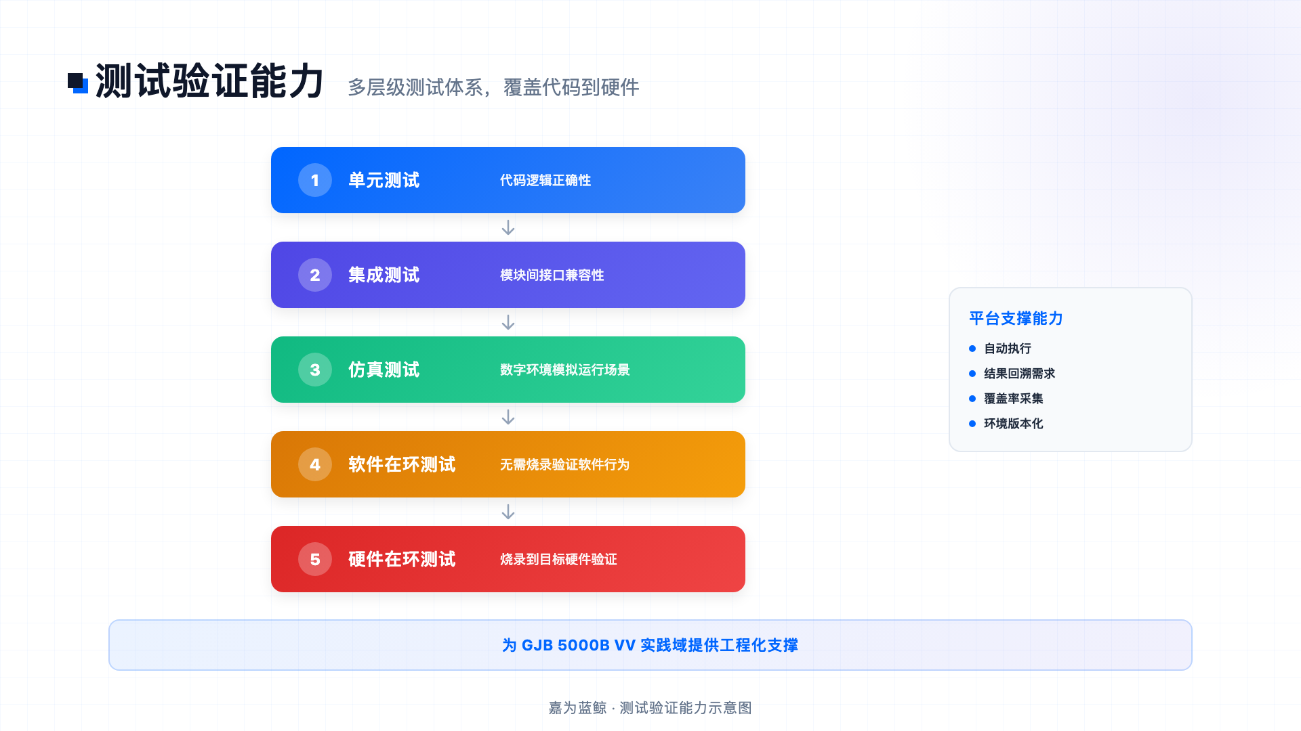The height and width of the screenshot is (731, 1301).
Task: Click the number 1 circle badge
Action: click(315, 180)
